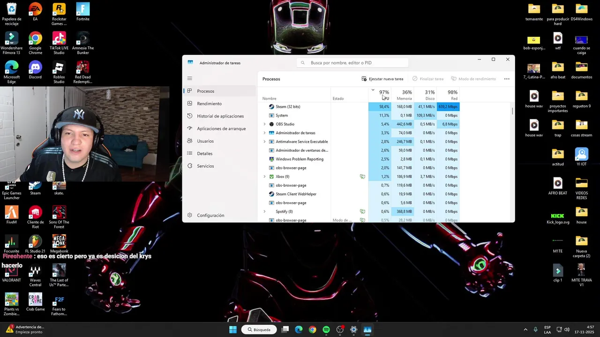Sort processes by Red column
The width and height of the screenshot is (600, 337).
click(x=448, y=95)
